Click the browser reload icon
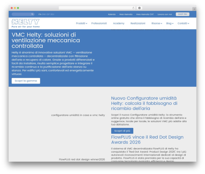This screenshot has height=174, width=205. [133, 8]
